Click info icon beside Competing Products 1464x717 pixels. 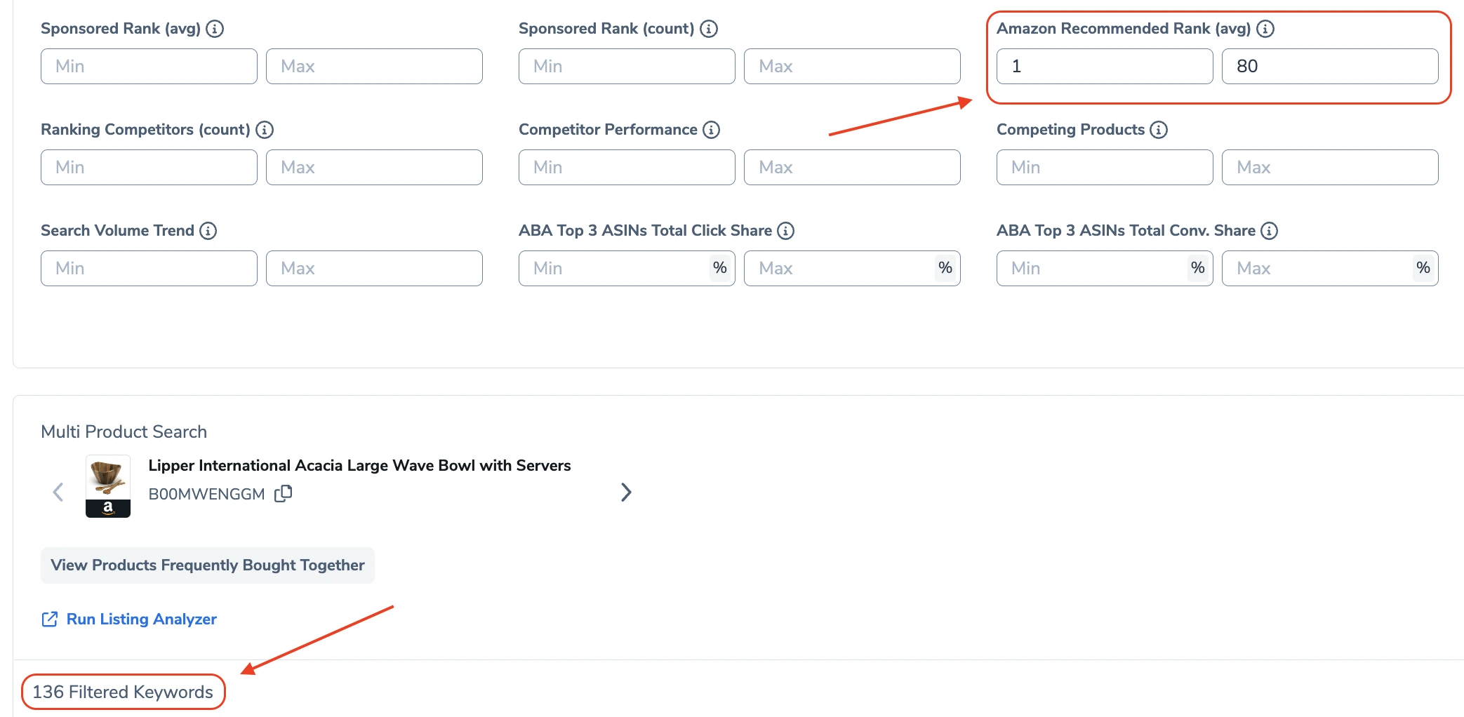pyautogui.click(x=1159, y=130)
